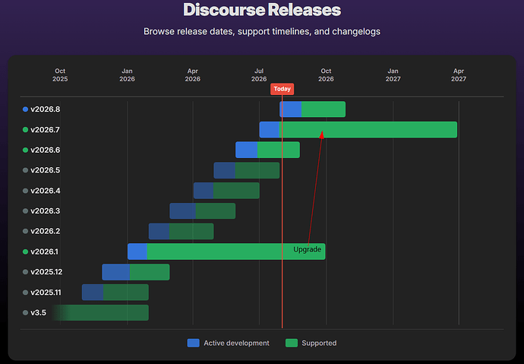
Task: Click the Jan 2026 axis label
Action: [127, 75]
